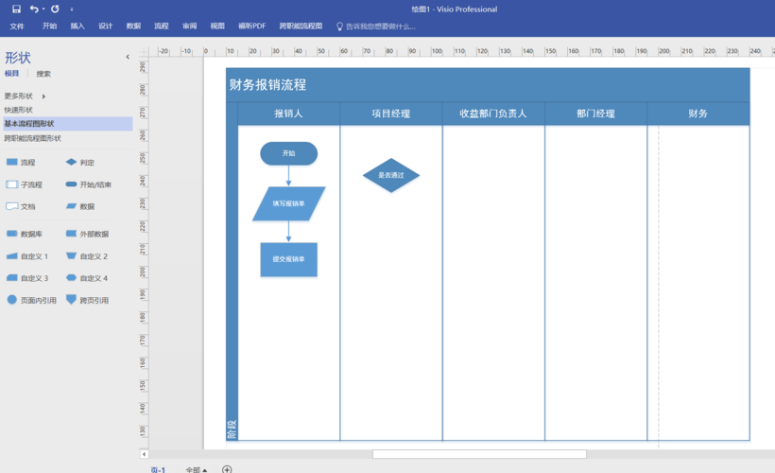
Task: Switch to the 插入 ribbon tab
Action: point(77,26)
